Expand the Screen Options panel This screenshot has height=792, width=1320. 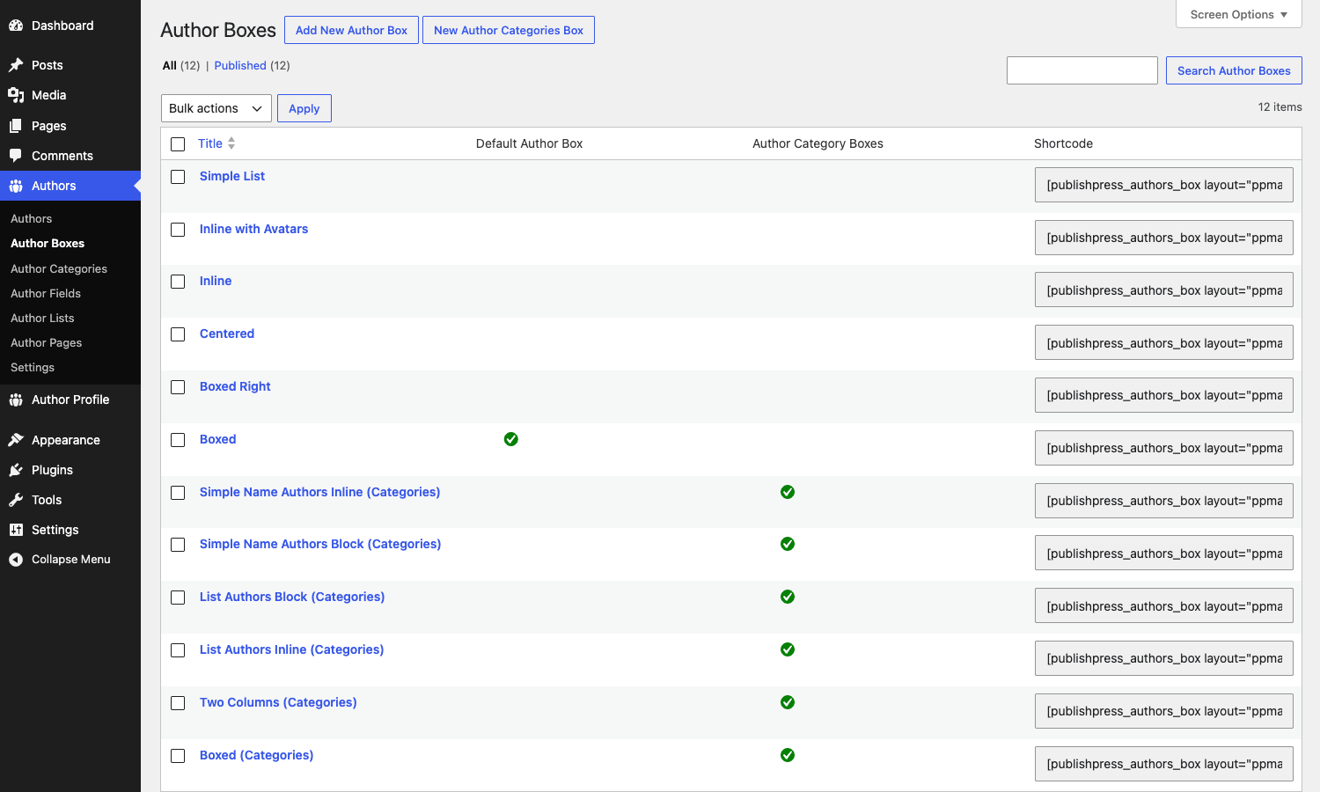(x=1239, y=14)
